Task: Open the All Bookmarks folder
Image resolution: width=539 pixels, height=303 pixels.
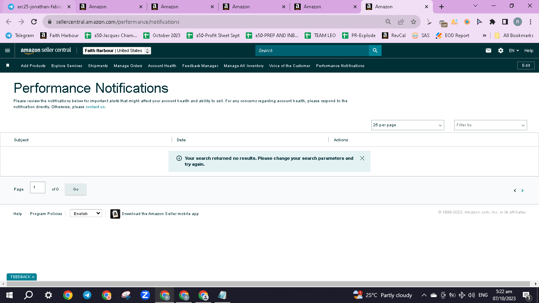Action: 514,36
